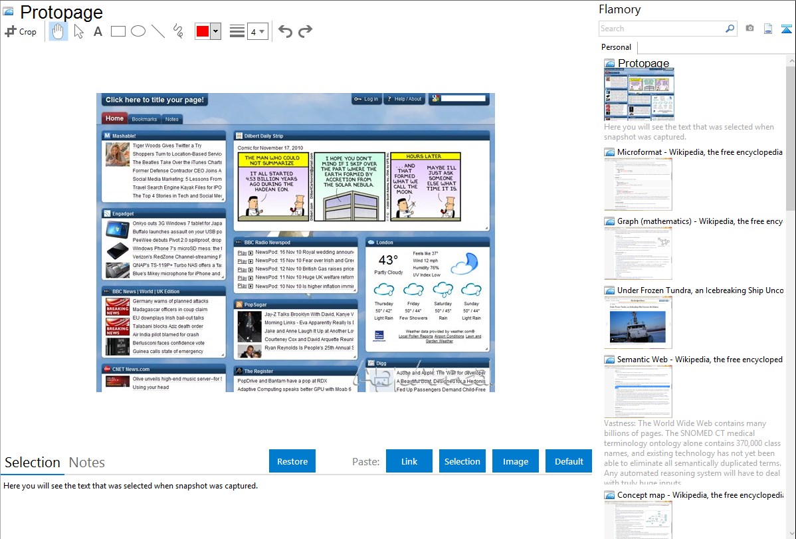Click the Dilbert comic strip image
The height and width of the screenshot is (539, 796).
349,187
